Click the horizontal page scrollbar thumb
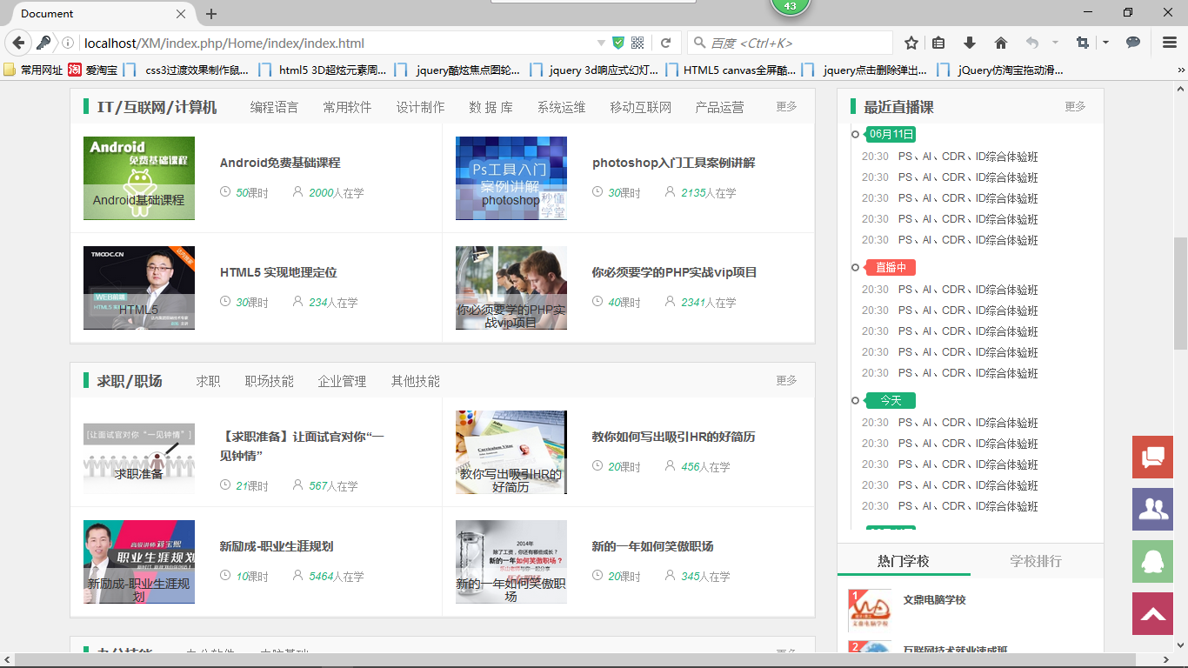The image size is (1188, 668). [575, 660]
